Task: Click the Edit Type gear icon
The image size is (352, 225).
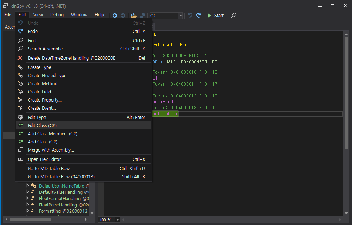Action: (20, 117)
